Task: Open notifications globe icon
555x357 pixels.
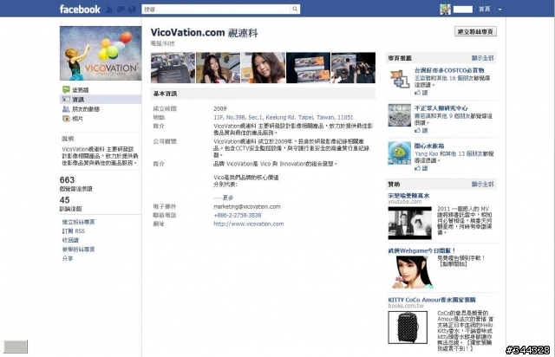Action: 132,10
